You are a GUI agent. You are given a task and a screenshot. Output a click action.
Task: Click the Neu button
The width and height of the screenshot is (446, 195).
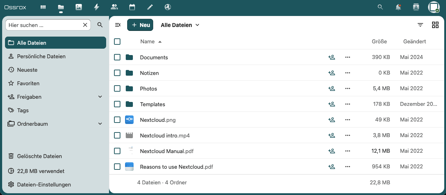coord(140,25)
